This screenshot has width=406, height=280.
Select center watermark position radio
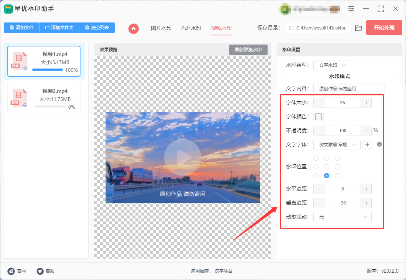327,167
